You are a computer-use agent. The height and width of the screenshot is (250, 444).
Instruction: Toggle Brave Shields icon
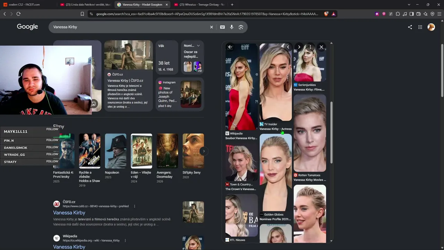[326, 14]
